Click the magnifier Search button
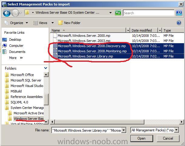185x146 pixels. point(179,12)
